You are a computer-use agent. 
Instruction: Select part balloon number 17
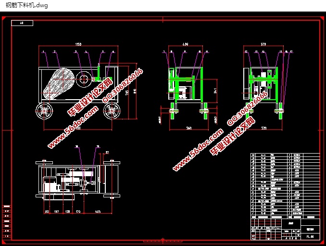pos(291,52)
